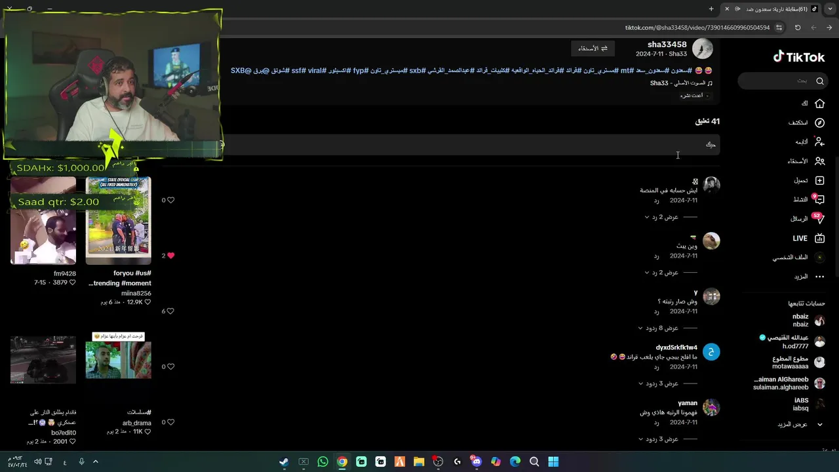Open the browser tab list dropdown arrow

[x=830, y=9]
